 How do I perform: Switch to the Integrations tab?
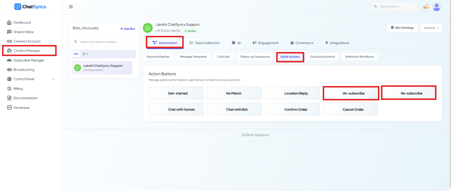(x=337, y=43)
